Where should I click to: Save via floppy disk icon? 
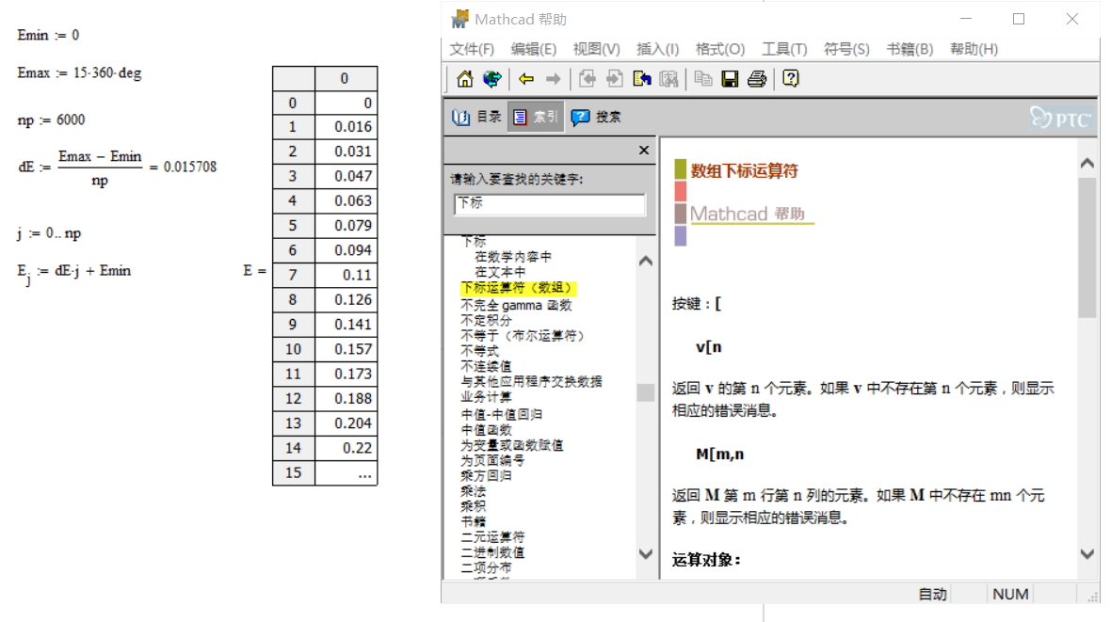(x=730, y=79)
